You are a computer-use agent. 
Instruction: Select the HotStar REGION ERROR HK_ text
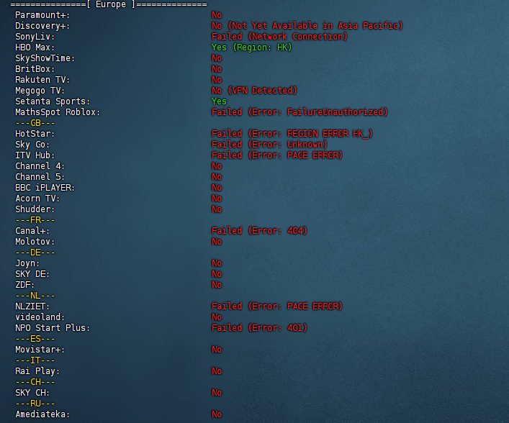click(292, 134)
